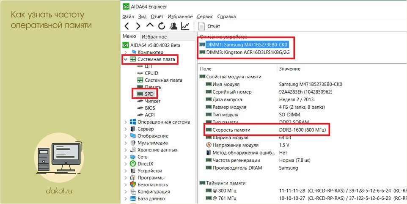Select the Память tree item
This screenshot has width=407, height=204.
(153, 87)
